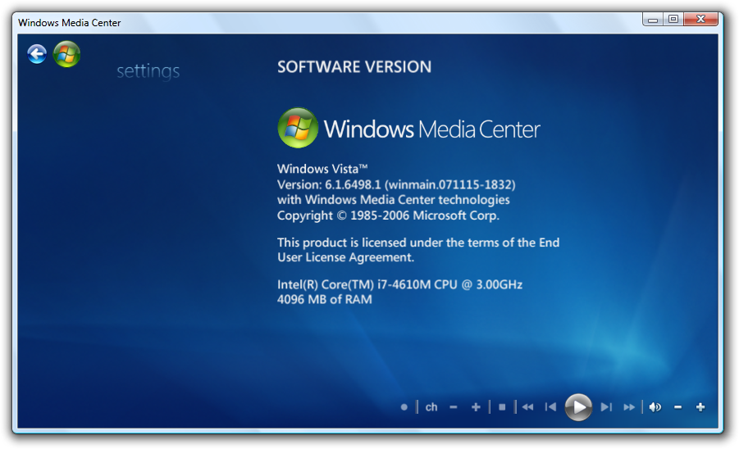
Task: Raise the volume with volume plus
Action: tap(700, 407)
